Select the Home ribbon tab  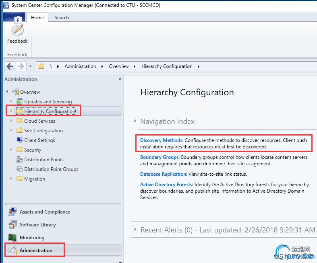click(x=37, y=18)
